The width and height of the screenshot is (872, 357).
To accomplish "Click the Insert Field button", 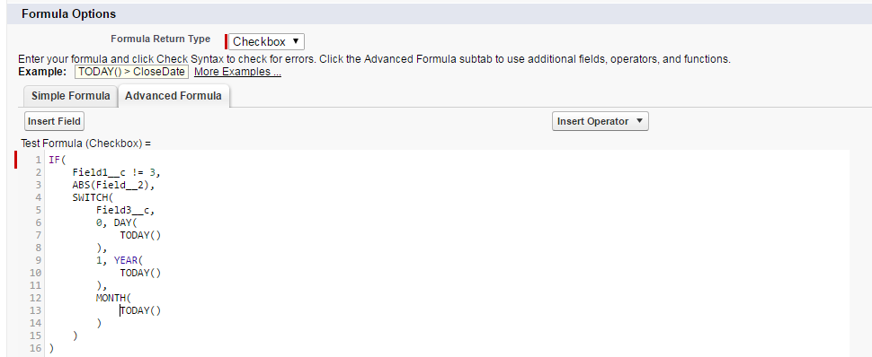I will [54, 121].
